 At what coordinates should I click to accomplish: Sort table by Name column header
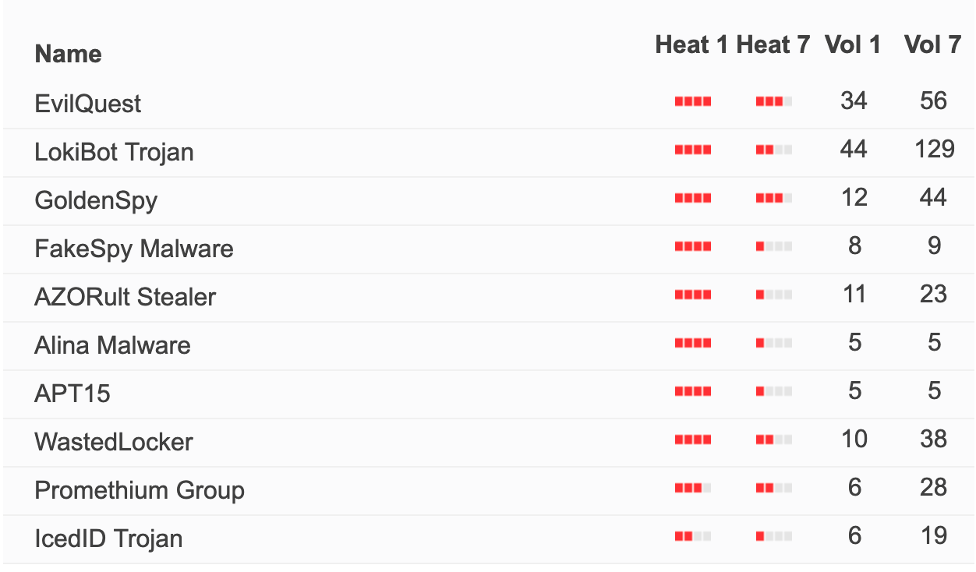69,54
